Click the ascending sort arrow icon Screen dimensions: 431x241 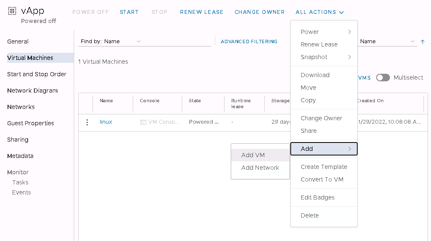tap(423, 41)
